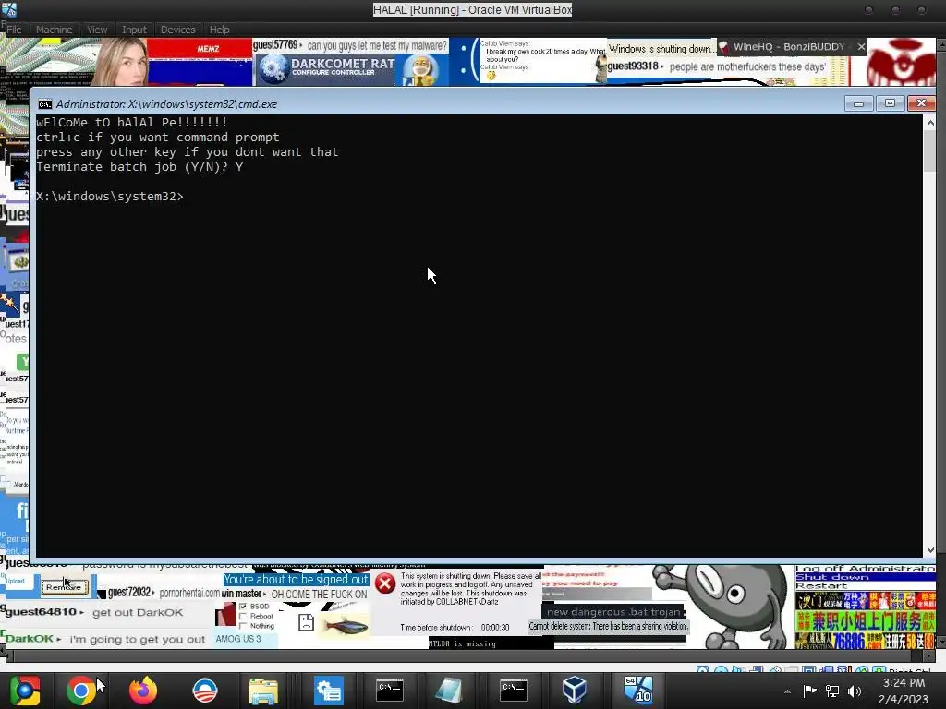
Task: Open the Obama logo taskbar app
Action: 204,690
